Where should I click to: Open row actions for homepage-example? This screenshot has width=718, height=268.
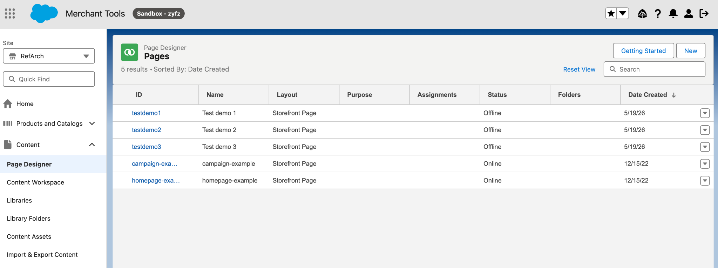[705, 181]
